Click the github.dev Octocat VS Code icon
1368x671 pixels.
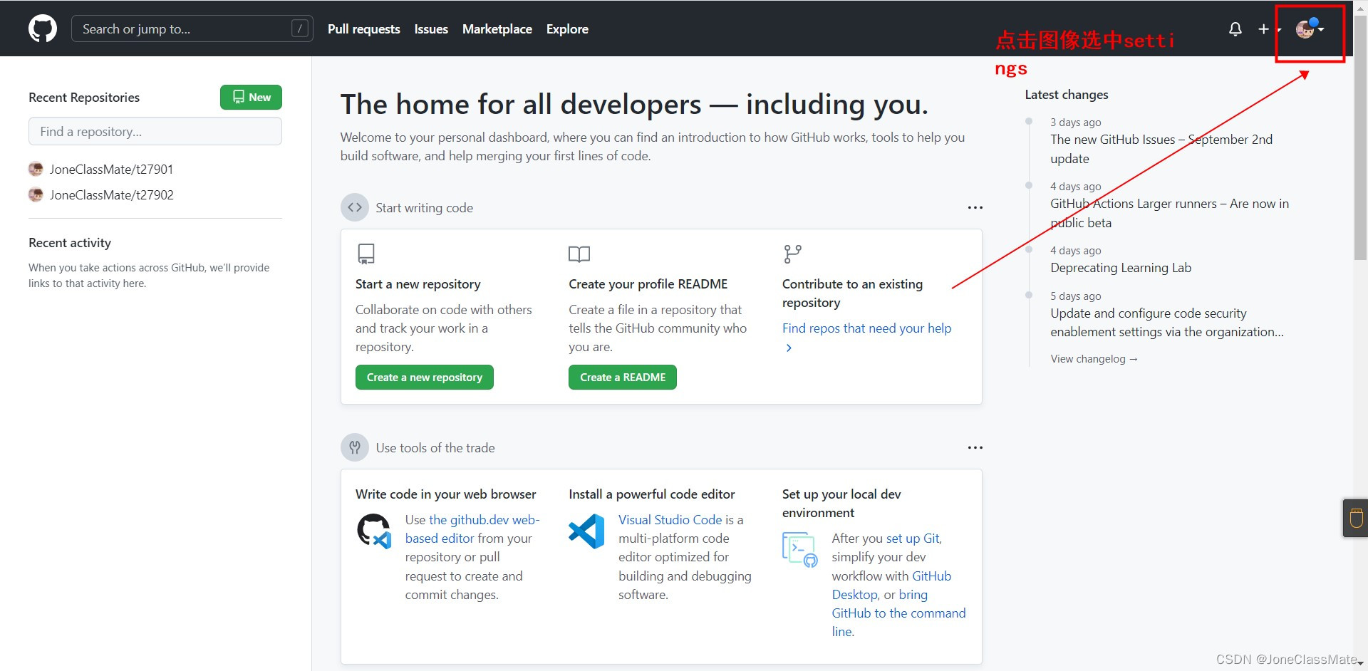click(x=374, y=531)
